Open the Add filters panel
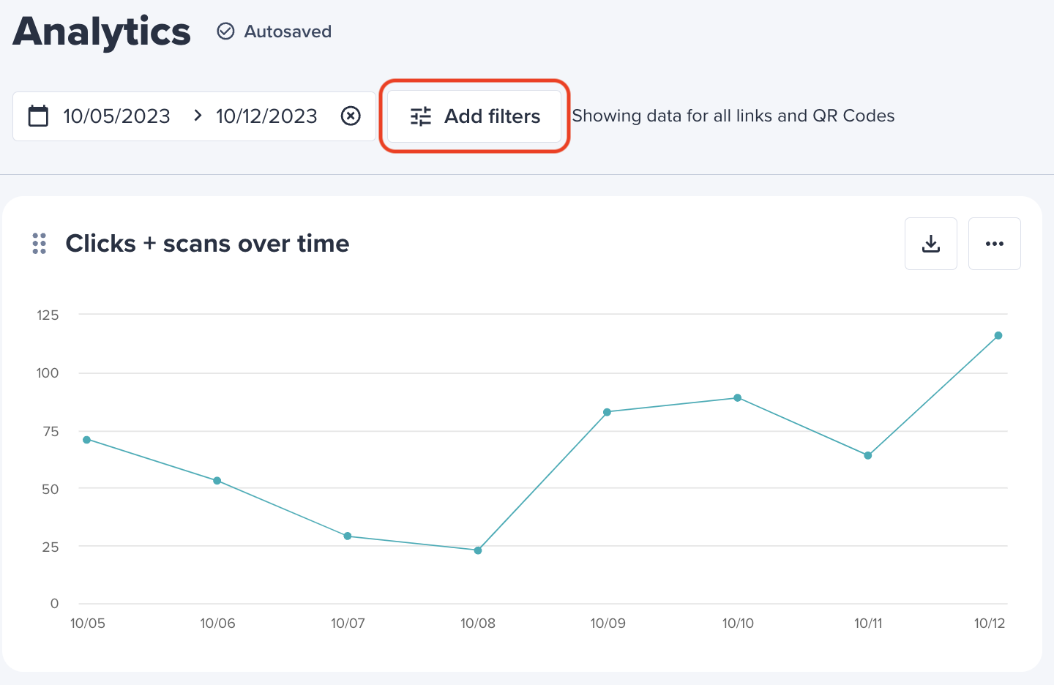This screenshot has height=685, width=1054. (x=474, y=116)
